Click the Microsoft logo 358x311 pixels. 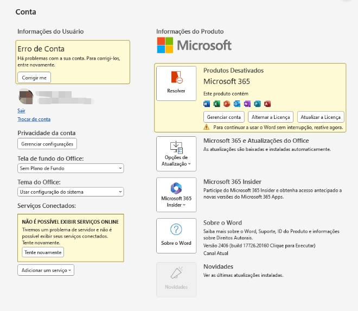coord(194,45)
